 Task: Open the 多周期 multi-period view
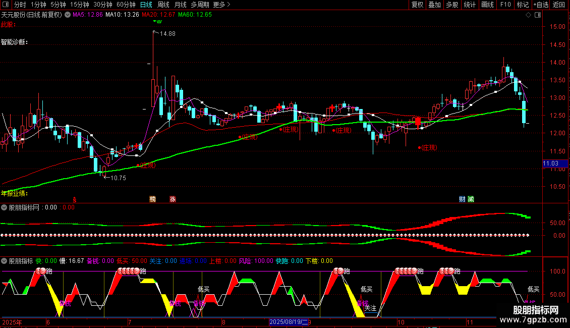tap(200, 5)
